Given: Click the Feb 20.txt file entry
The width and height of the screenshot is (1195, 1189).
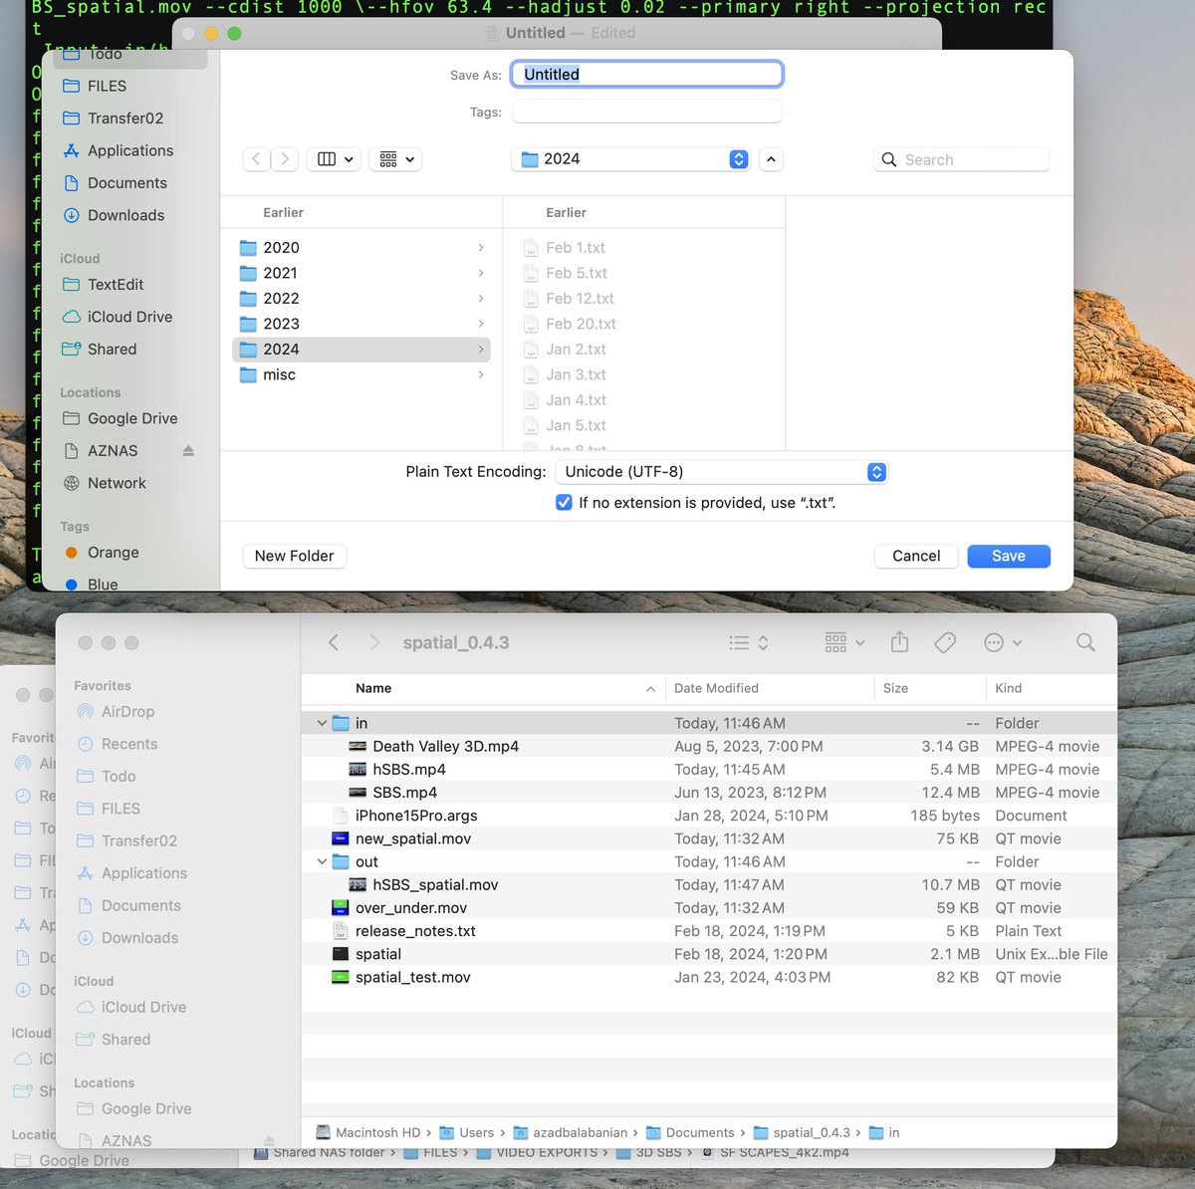Looking at the screenshot, I should click(581, 324).
